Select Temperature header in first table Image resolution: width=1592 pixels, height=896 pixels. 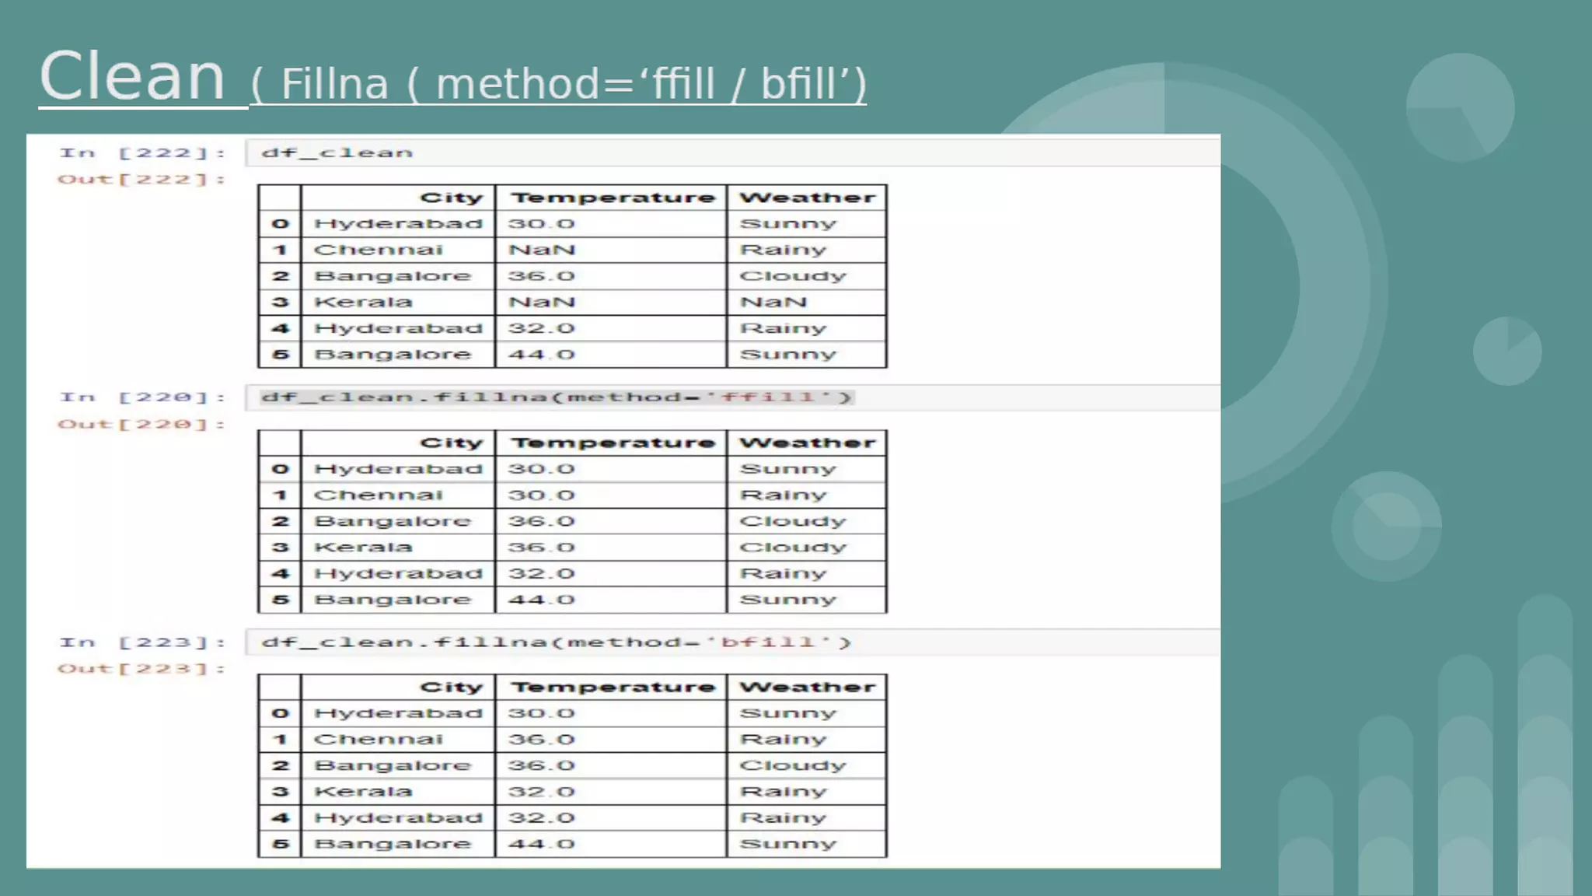coord(612,198)
